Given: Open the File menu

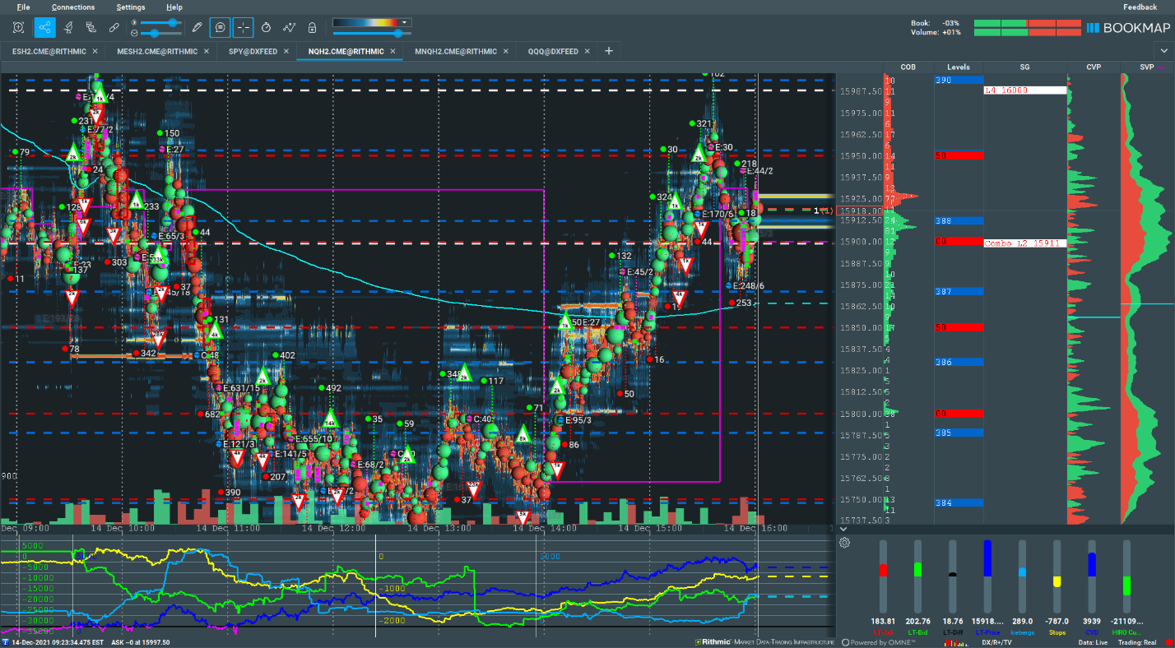Looking at the screenshot, I should tap(23, 7).
